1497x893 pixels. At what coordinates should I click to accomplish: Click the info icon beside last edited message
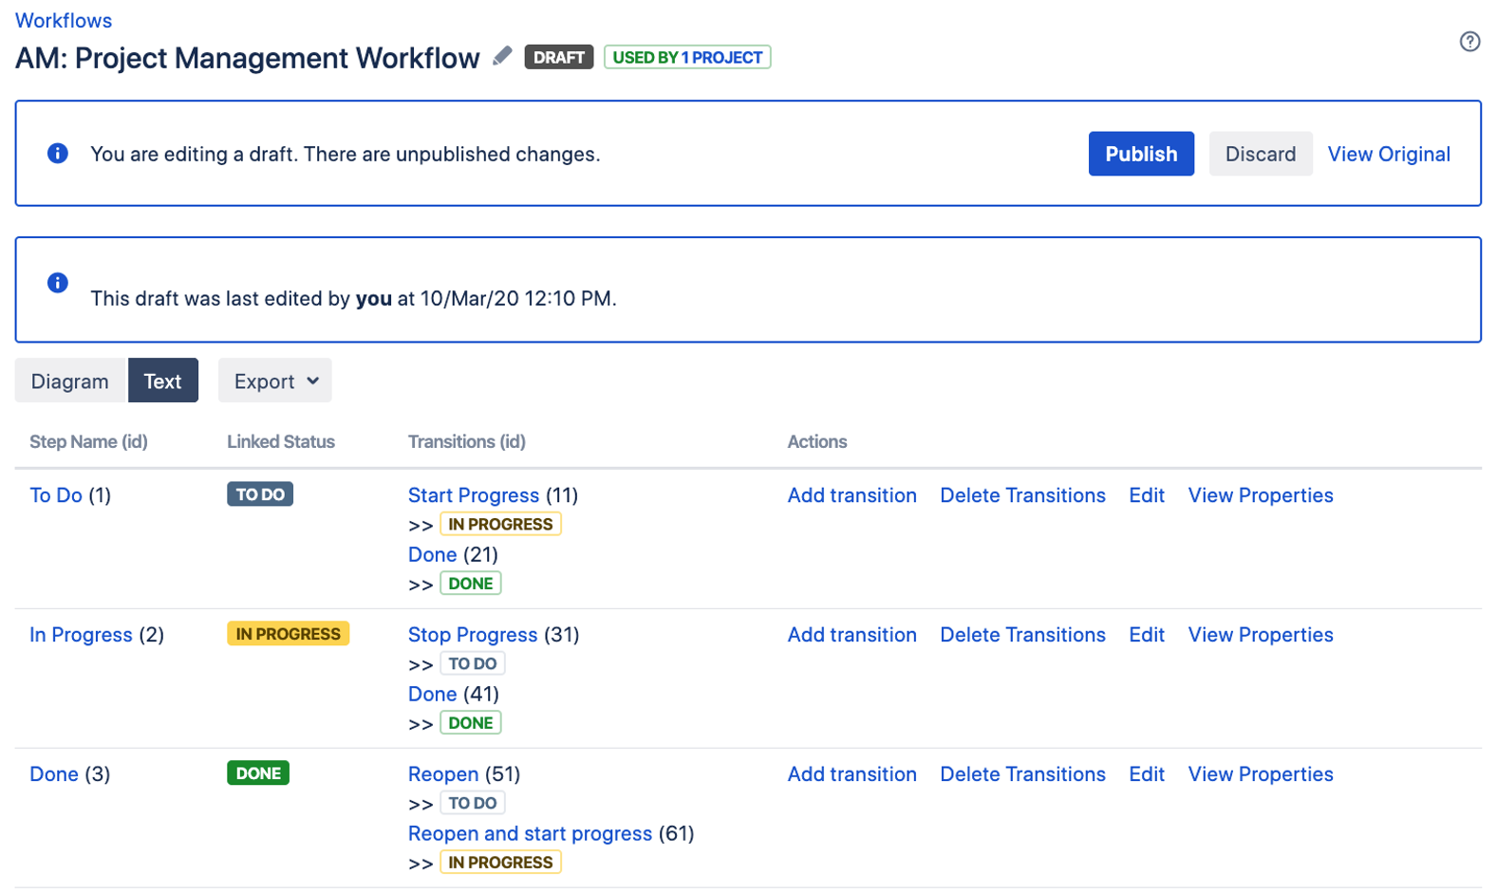click(58, 283)
